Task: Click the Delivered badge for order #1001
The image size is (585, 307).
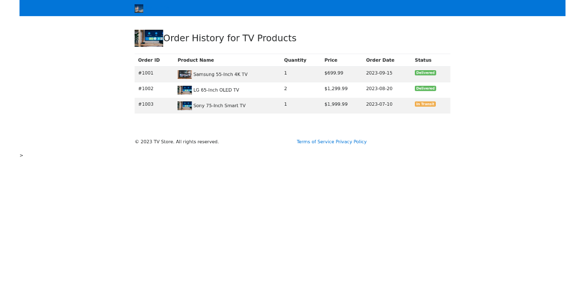Action: point(425,73)
